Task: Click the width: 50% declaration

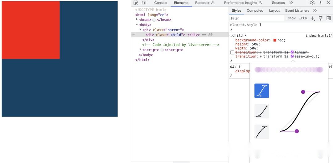Action: click(247, 48)
